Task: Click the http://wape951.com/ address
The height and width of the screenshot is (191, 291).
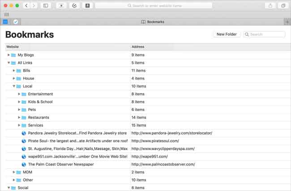Action: (150, 156)
